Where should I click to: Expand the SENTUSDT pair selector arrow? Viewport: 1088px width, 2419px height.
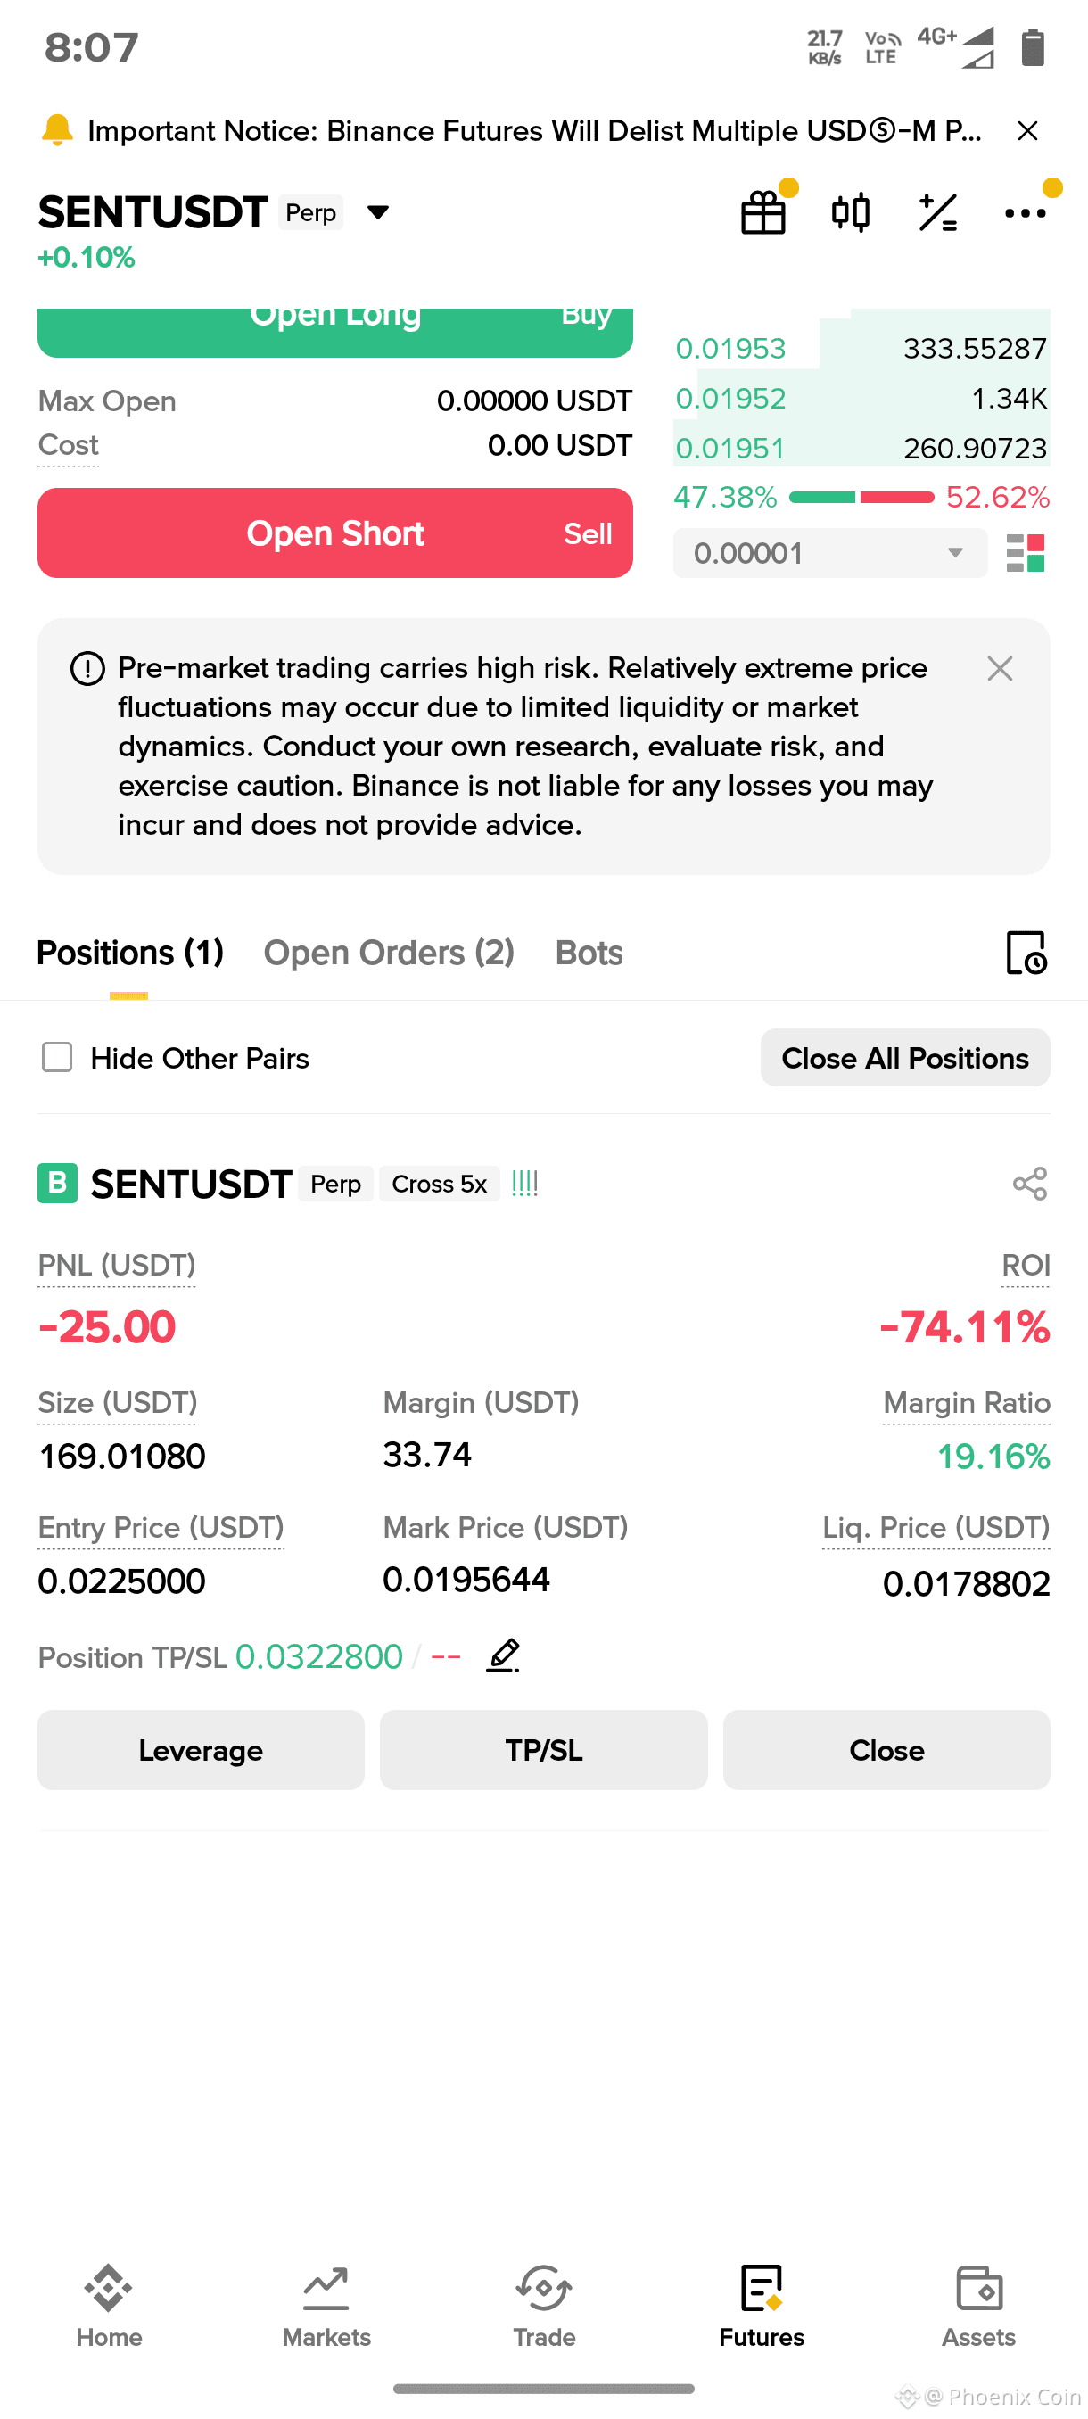coord(378,212)
